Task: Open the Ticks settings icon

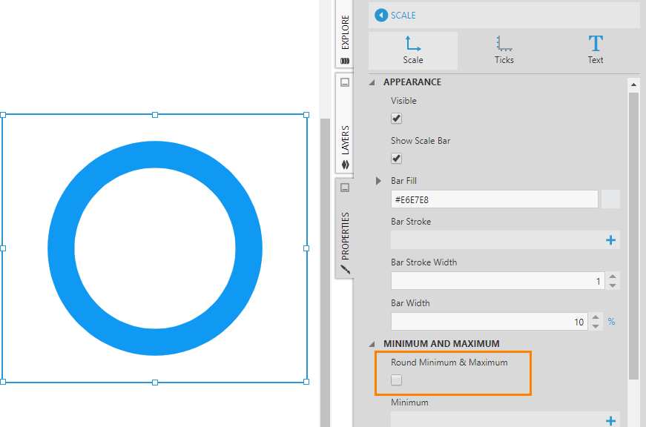Action: click(504, 44)
